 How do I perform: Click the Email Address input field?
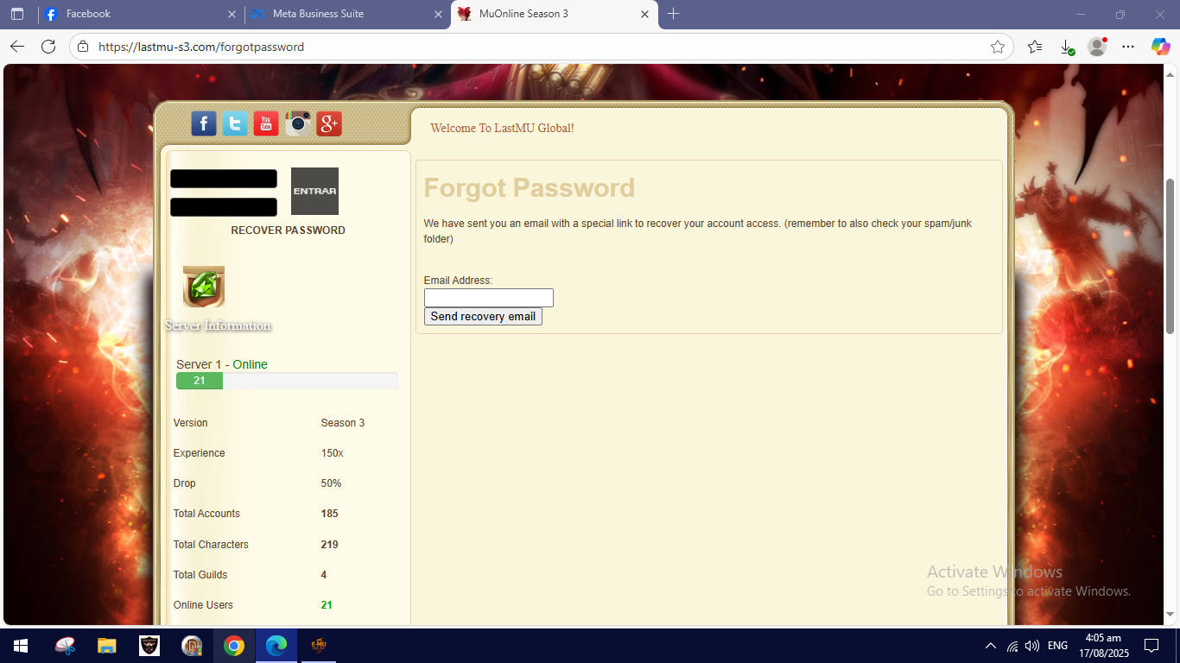[488, 298]
